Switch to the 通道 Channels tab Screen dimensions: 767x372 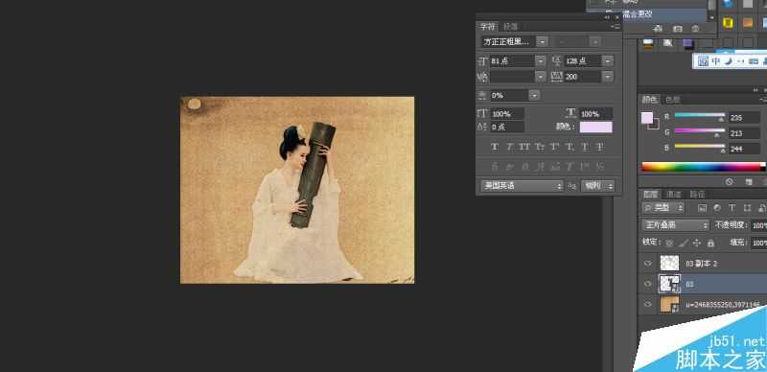[674, 195]
